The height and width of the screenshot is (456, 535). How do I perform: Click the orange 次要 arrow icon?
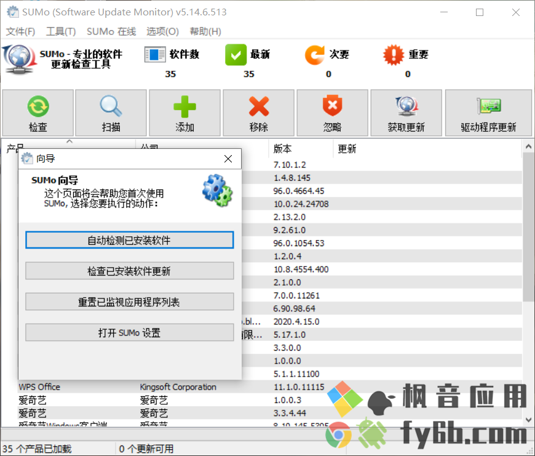315,55
